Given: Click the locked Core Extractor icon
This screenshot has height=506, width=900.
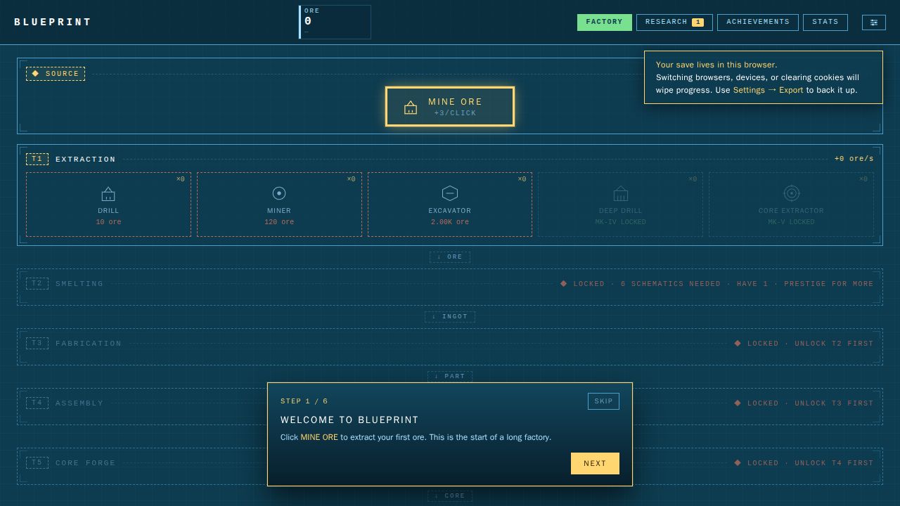Looking at the screenshot, I should click(792, 193).
